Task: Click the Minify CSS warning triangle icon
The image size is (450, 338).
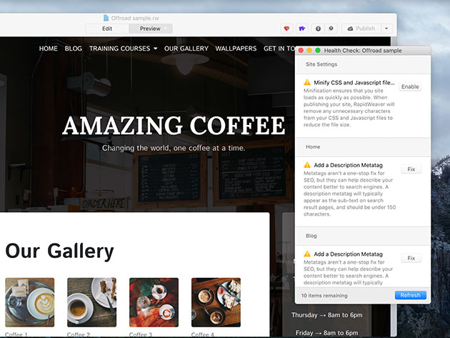Action: 307,82
